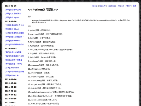The image size is (141, 106).
Task: Open the sidebar article about Chrome H
Action: [12, 68]
